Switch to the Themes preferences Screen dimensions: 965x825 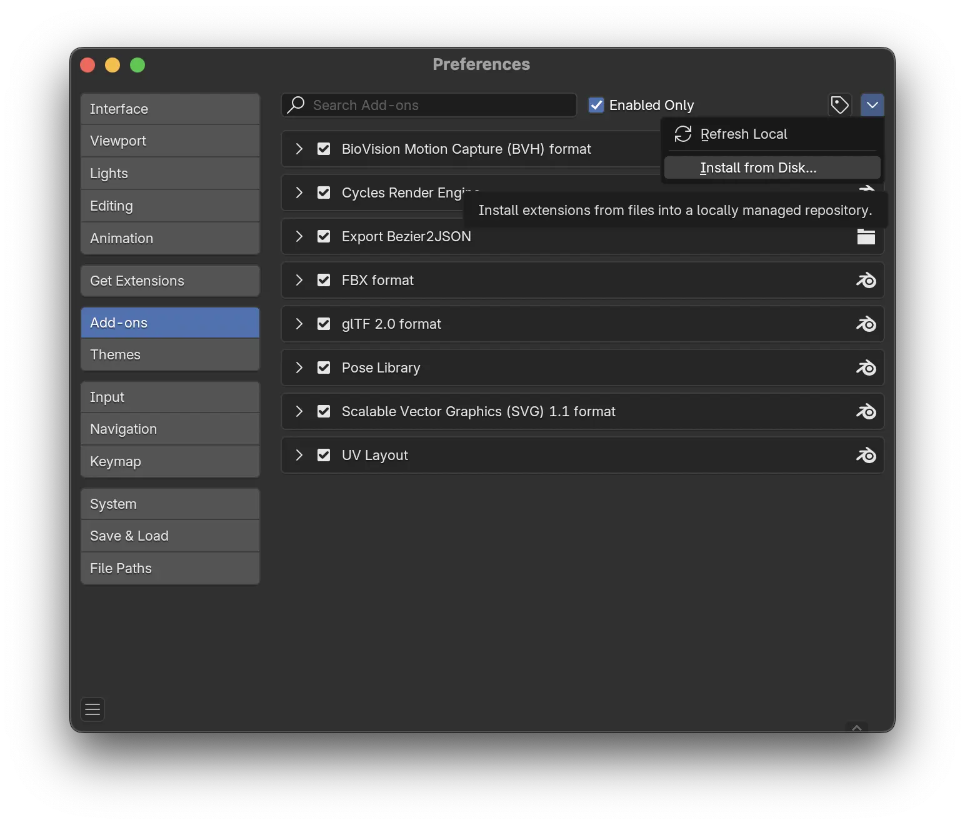[x=170, y=354]
